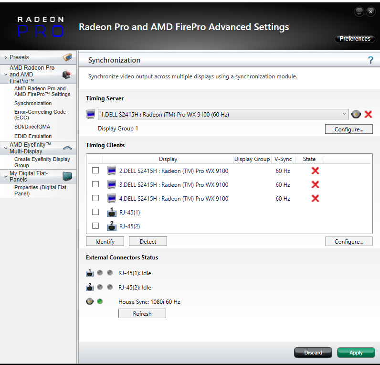Screen dimensions: 380x365
Task: Apply the synchronization settings
Action: click(x=356, y=353)
